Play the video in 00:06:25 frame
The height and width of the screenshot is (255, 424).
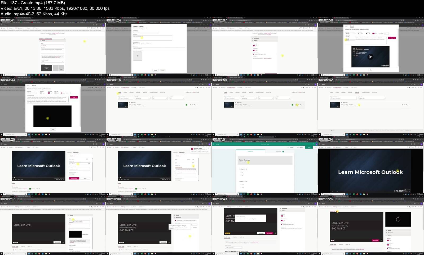(x=14, y=180)
